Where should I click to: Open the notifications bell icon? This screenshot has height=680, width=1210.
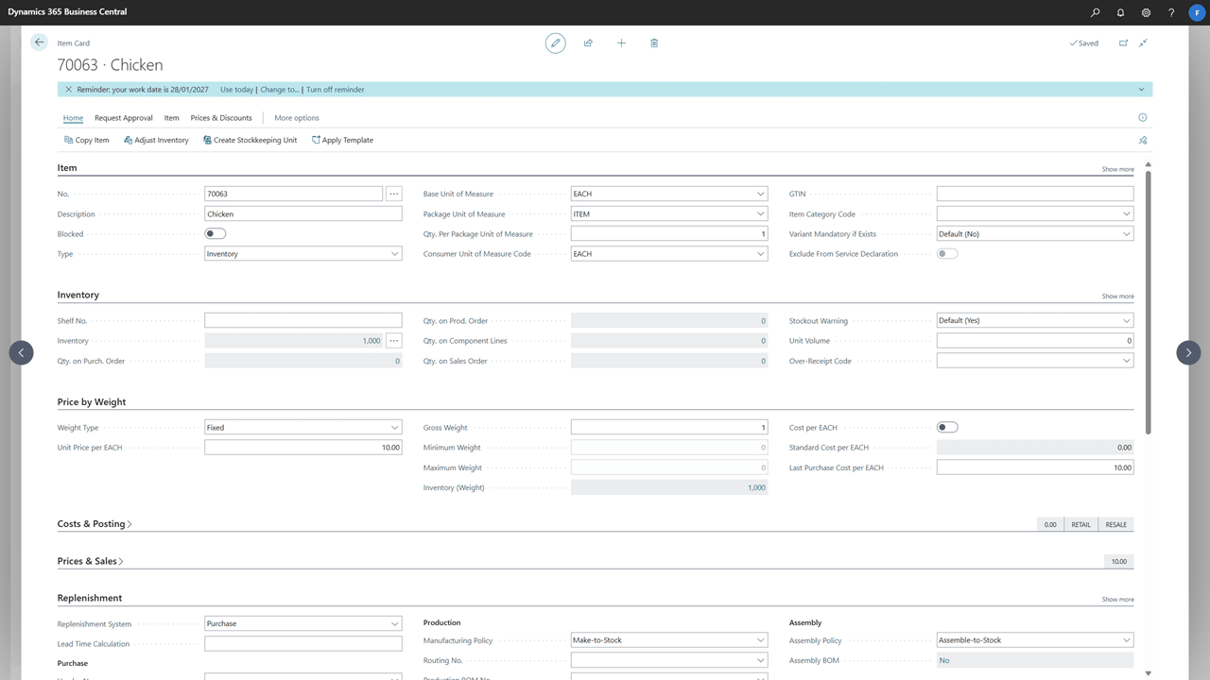[1121, 12]
